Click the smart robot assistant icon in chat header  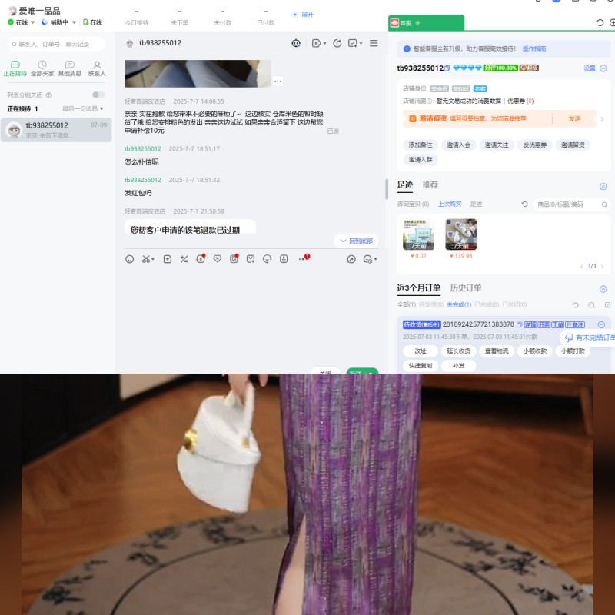click(296, 43)
